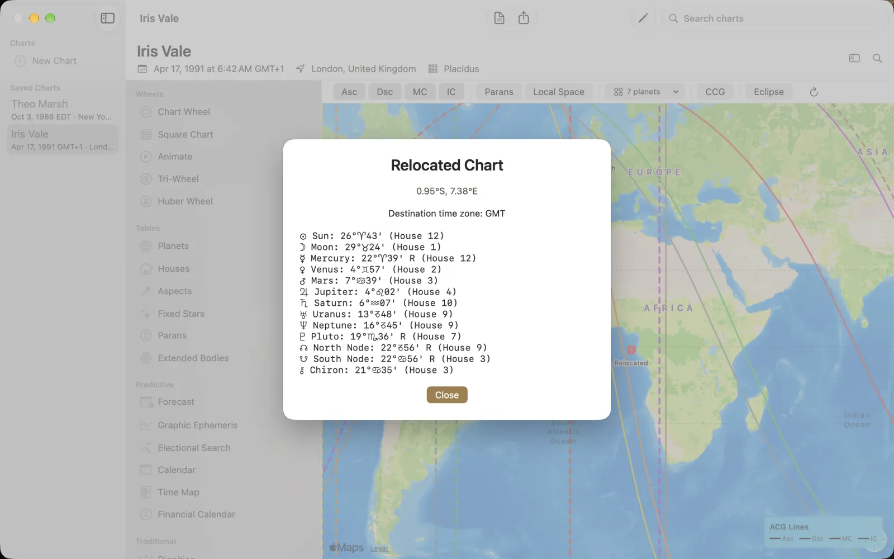Click the Huber Wheel icon
Viewport: 894px width, 559px height.
click(146, 201)
